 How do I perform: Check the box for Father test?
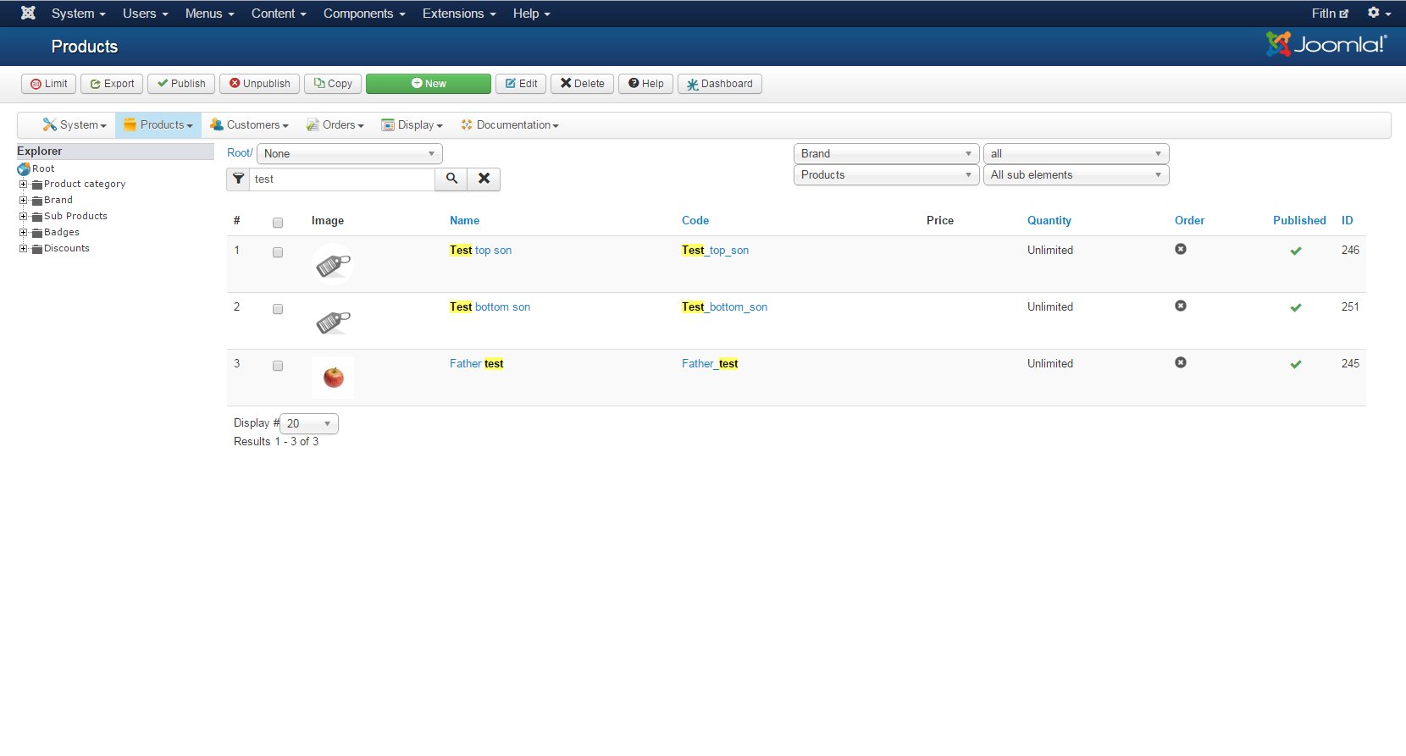pos(278,366)
